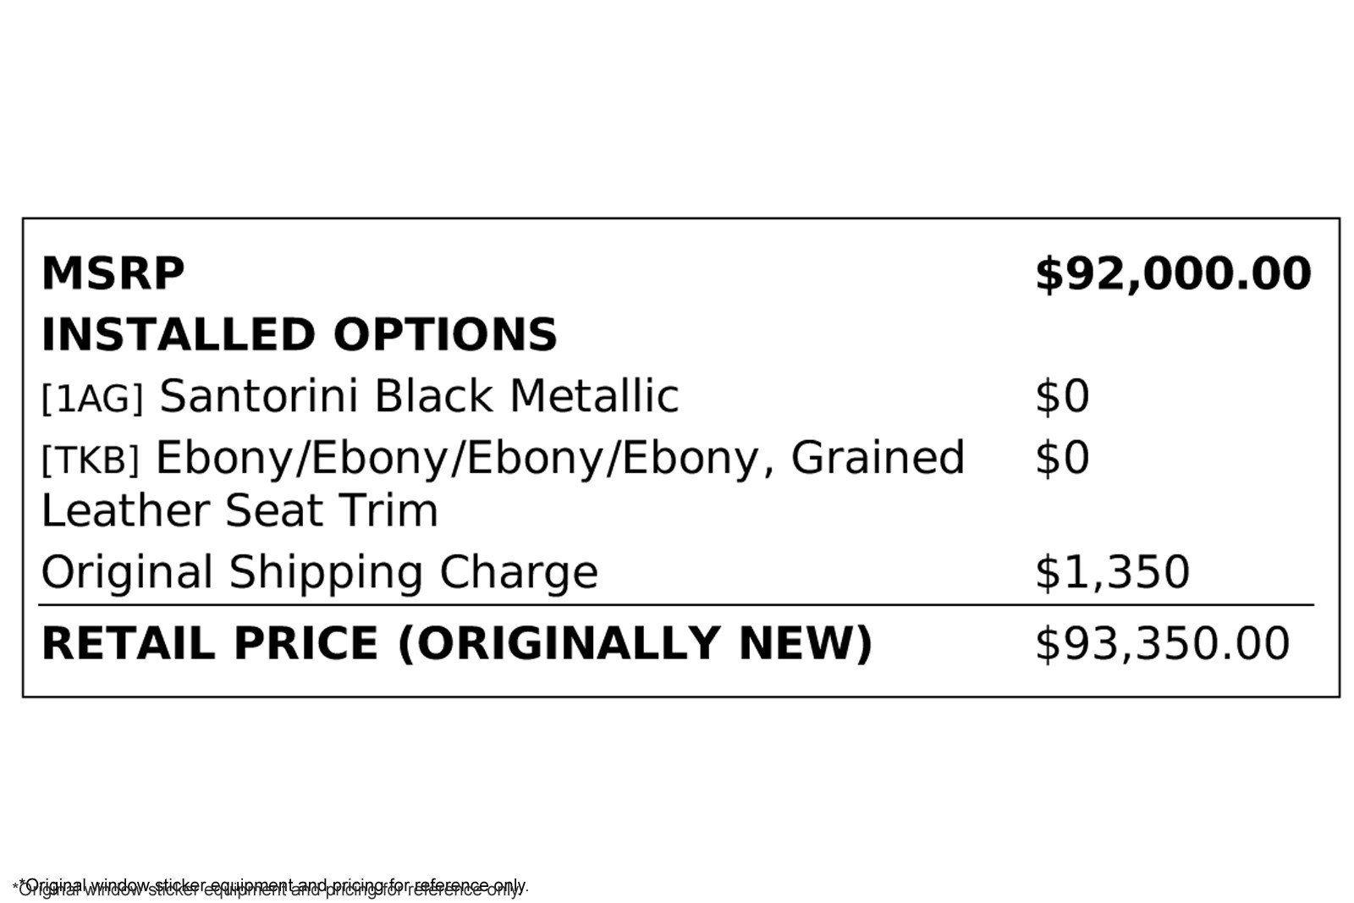Click the $92,000.00 MSRP amount
This screenshot has height=903, width=1354.
click(1173, 274)
